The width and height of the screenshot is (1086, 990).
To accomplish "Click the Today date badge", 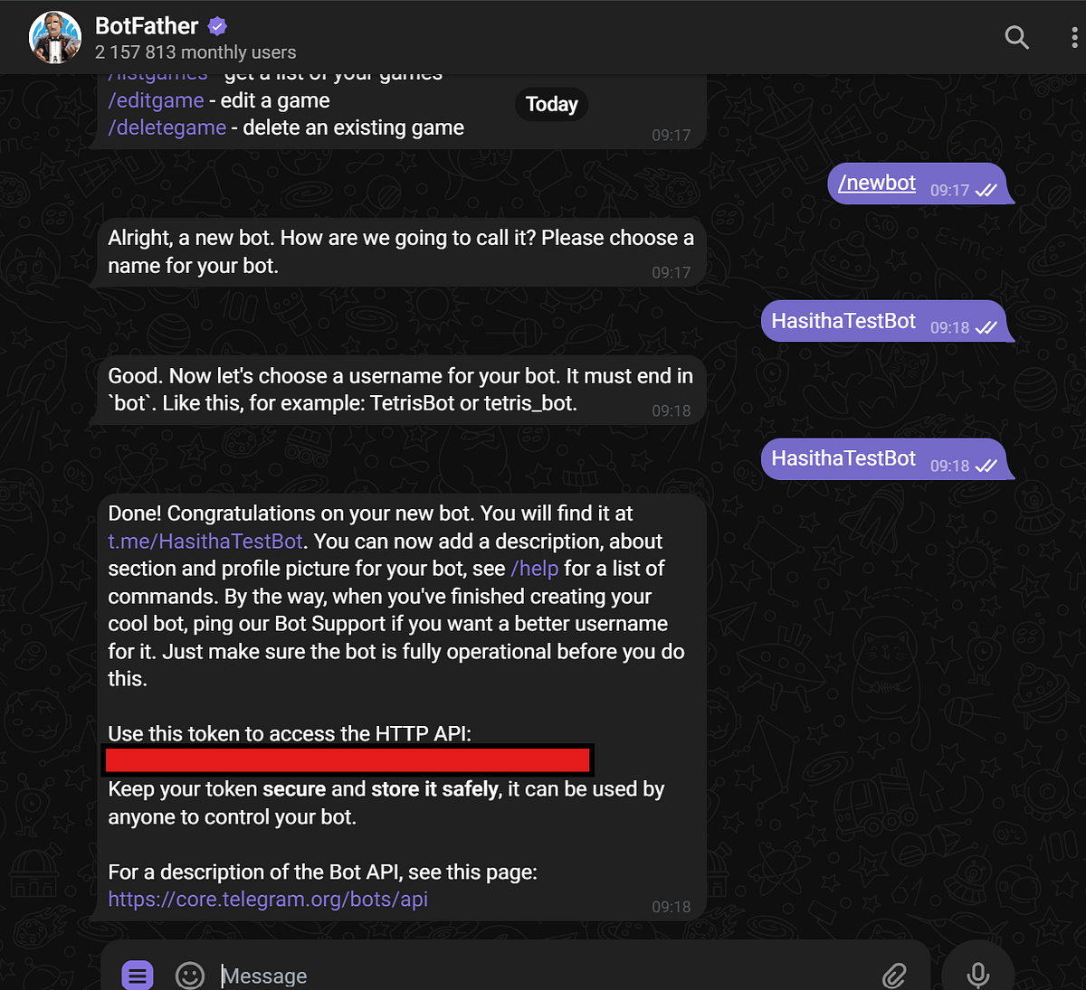I will [551, 104].
